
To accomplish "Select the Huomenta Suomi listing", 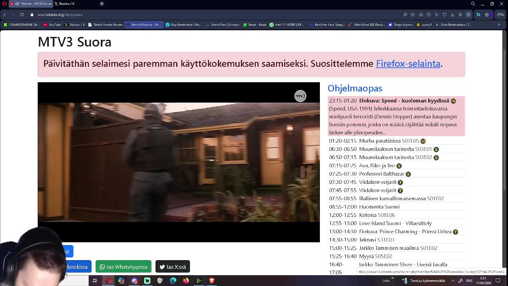I will 396,207.
